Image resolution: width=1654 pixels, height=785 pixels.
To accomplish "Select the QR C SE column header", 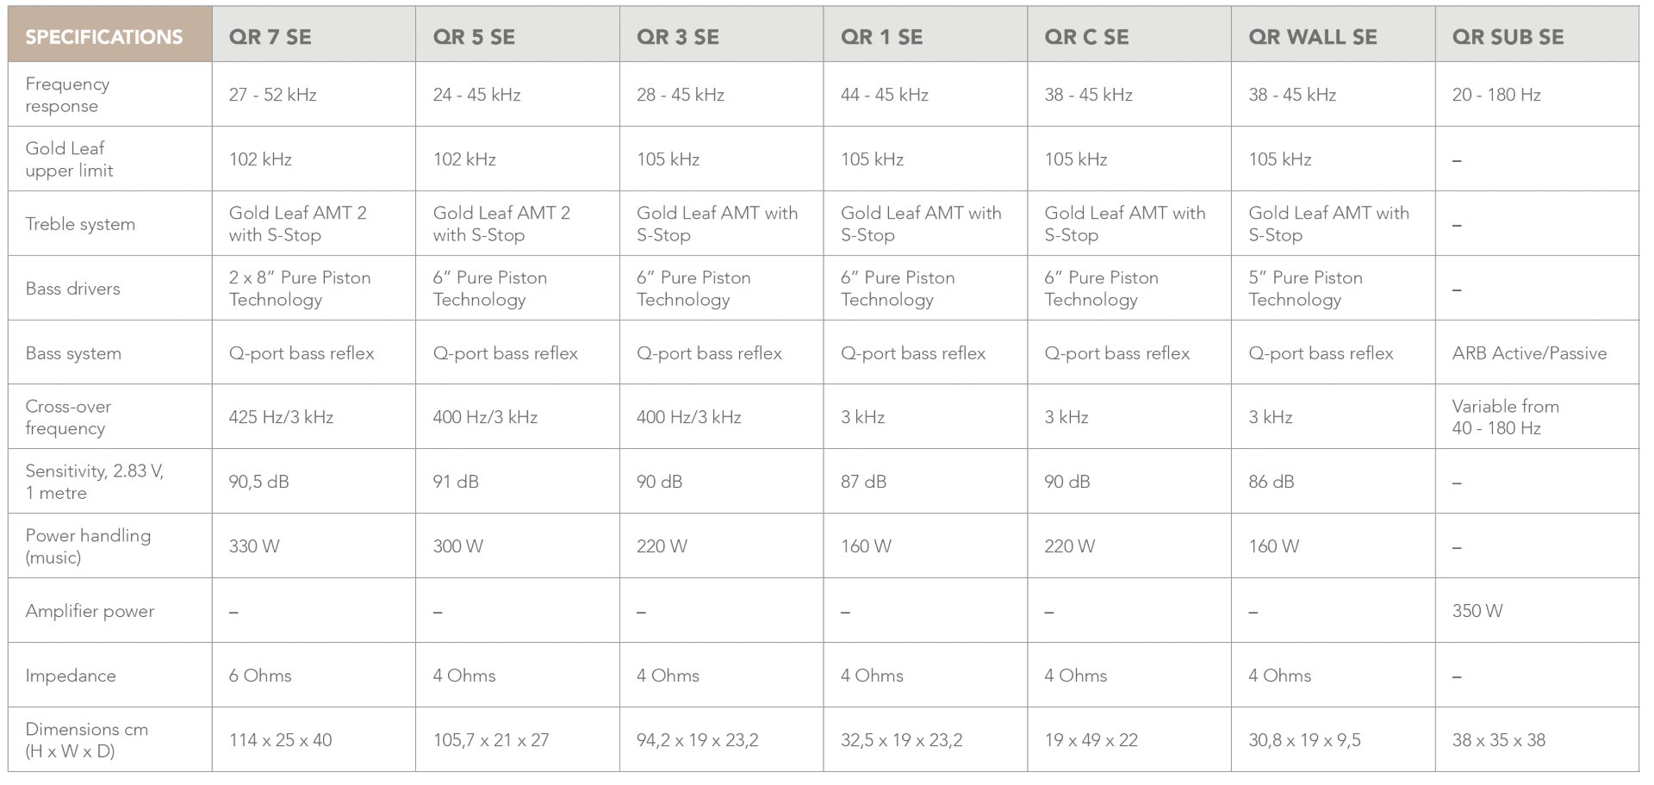I will [x=1086, y=37].
